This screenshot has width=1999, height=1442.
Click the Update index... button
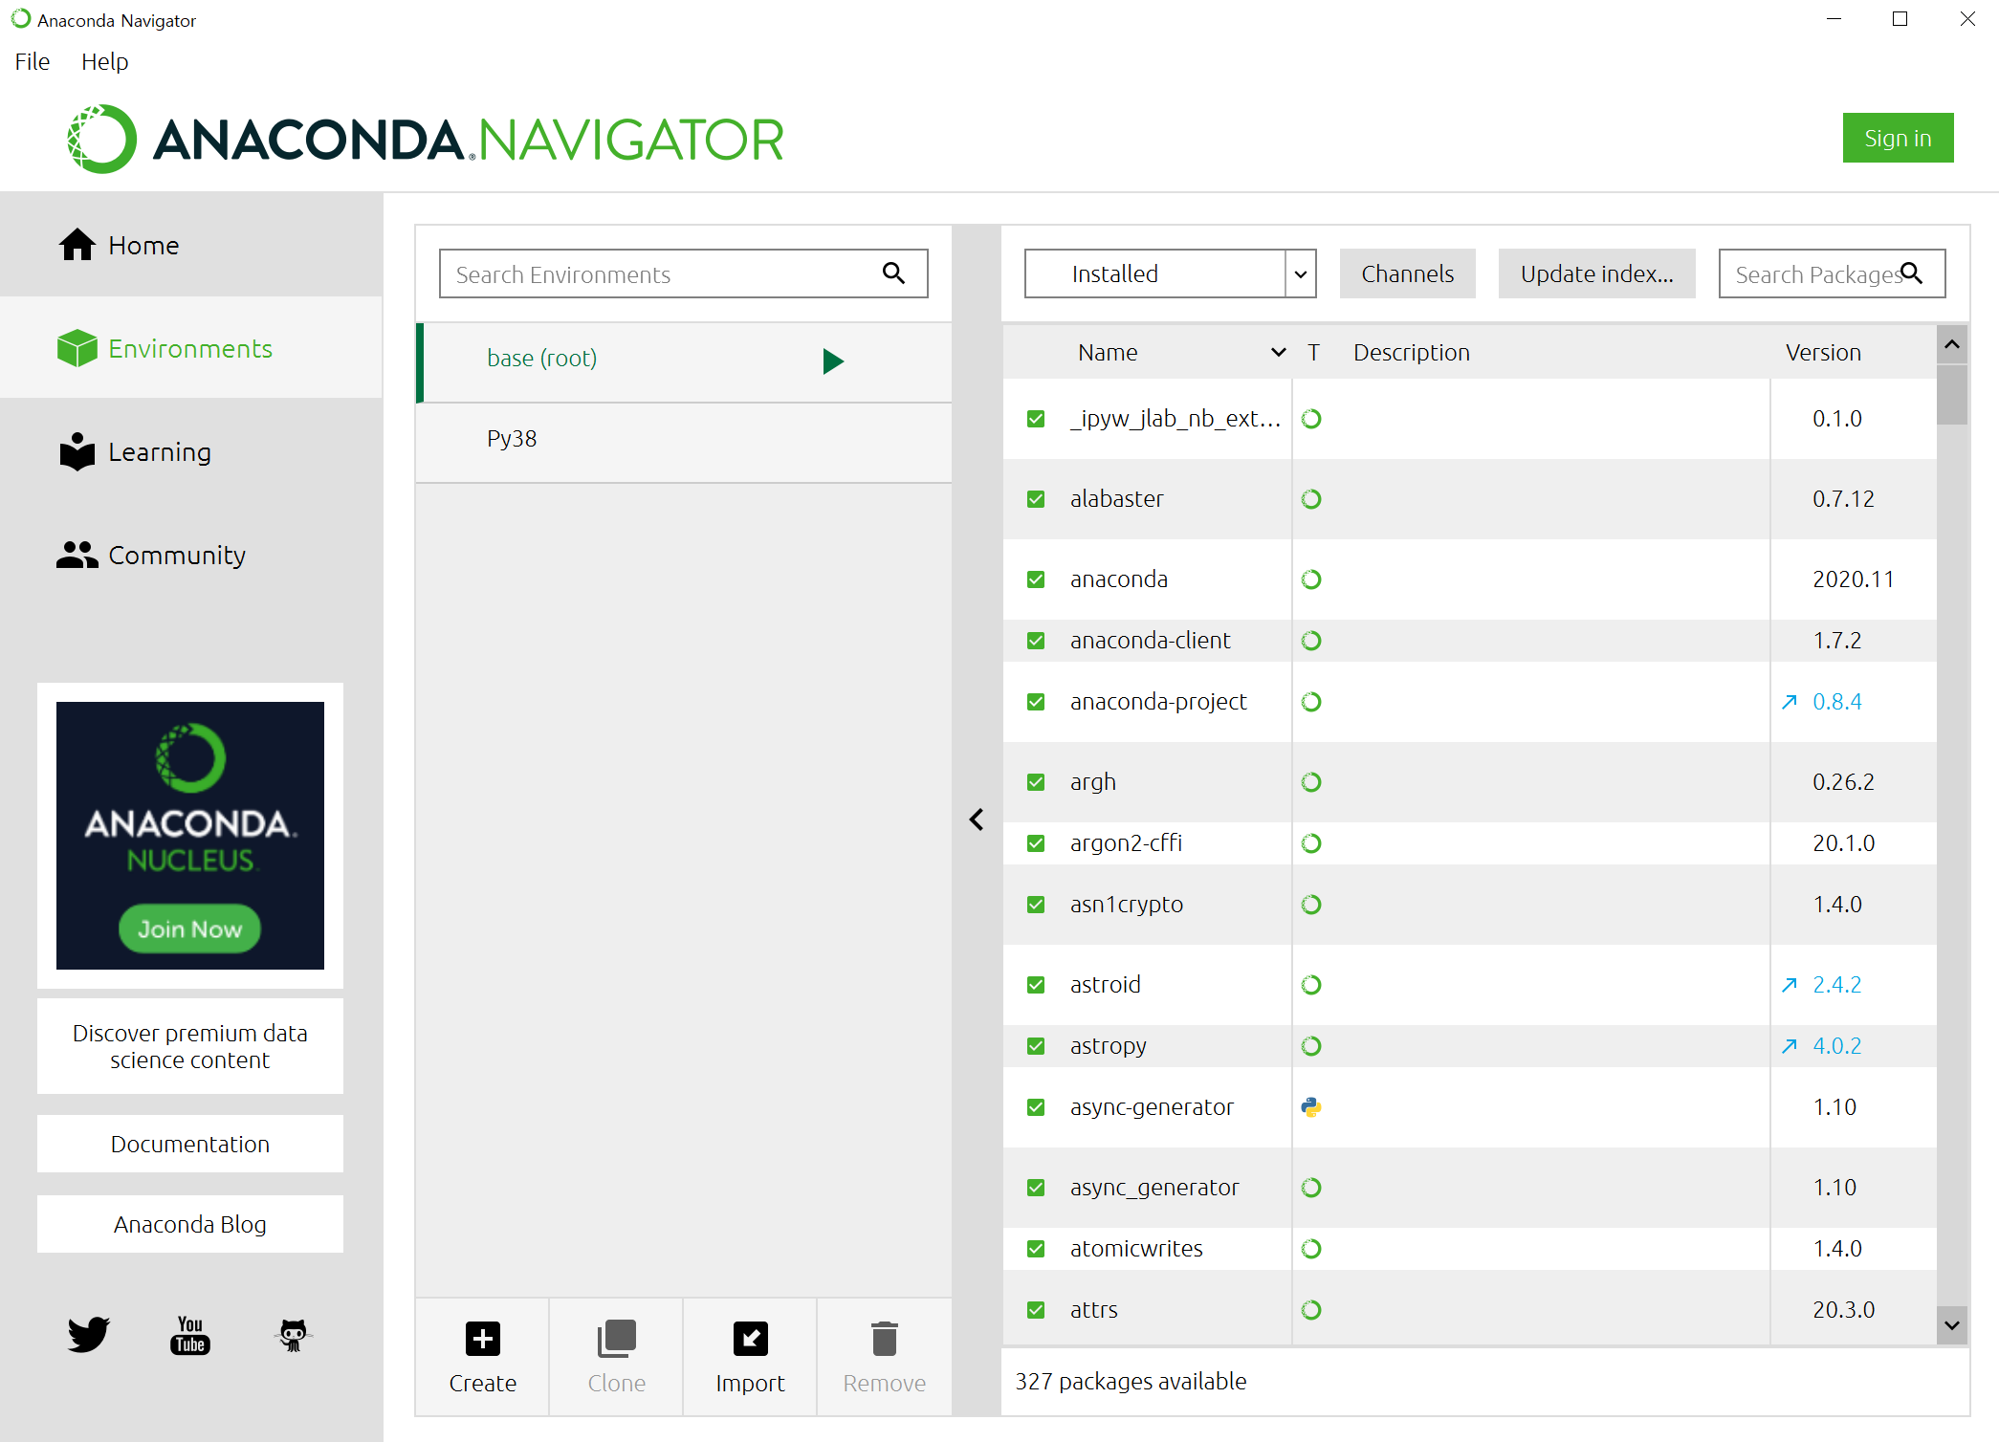[x=1596, y=273]
